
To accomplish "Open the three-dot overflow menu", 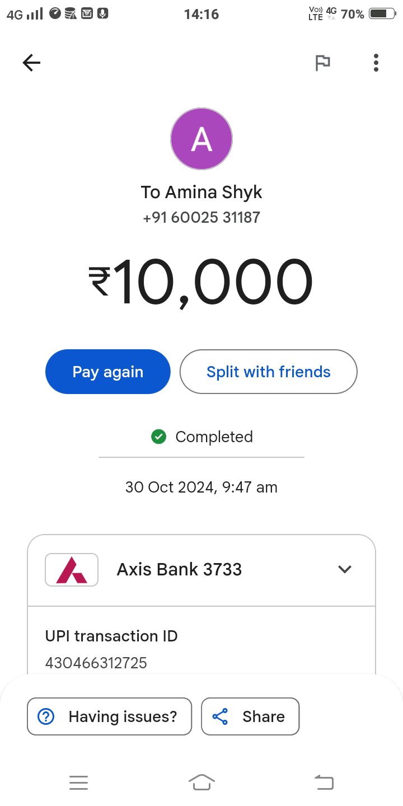I will pyautogui.click(x=376, y=63).
